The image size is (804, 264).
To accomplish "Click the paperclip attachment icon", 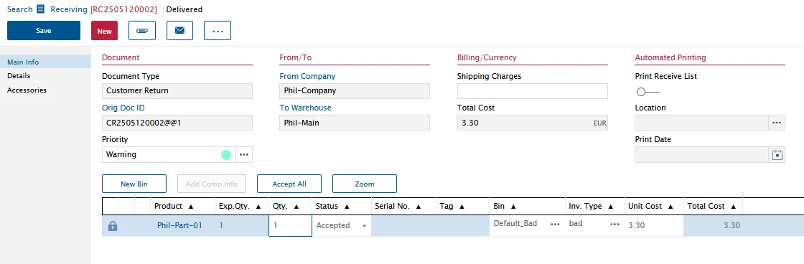I will (142, 31).
